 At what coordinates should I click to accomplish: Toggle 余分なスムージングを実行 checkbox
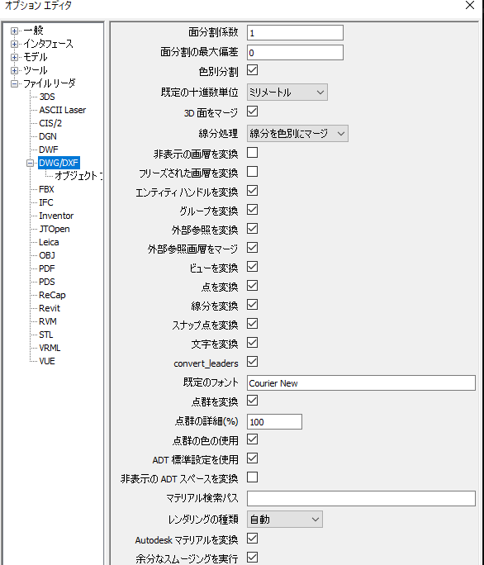click(x=252, y=558)
